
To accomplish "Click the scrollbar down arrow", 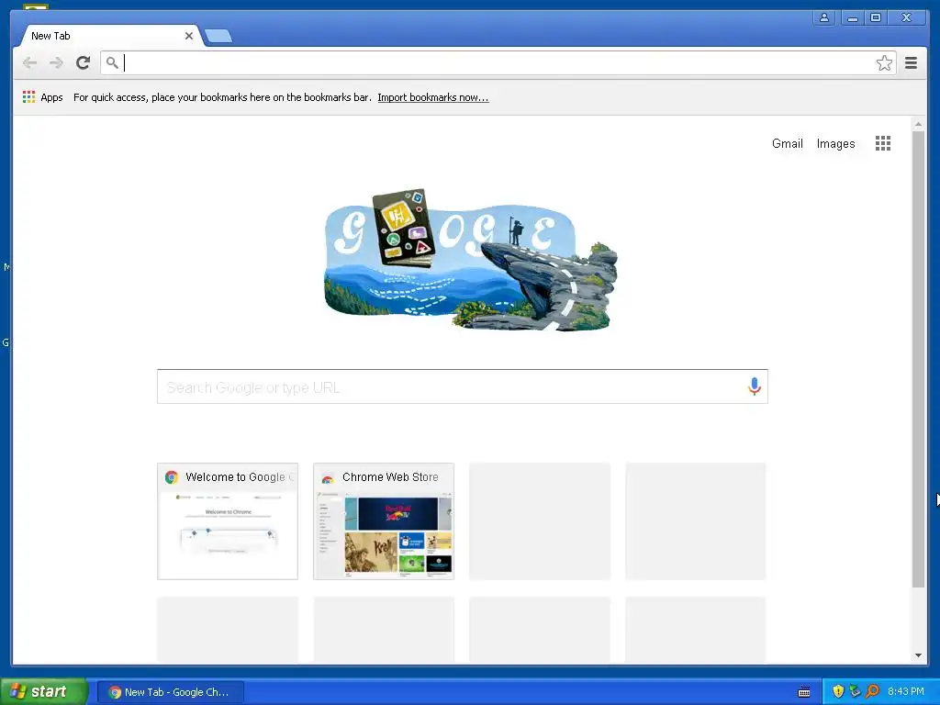I will [918, 655].
